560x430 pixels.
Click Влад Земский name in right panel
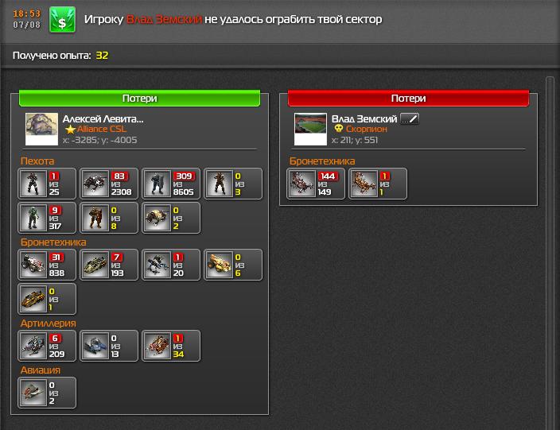(x=364, y=119)
